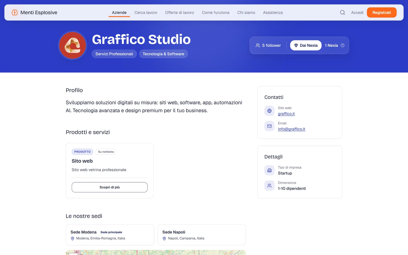Screen dimensions: 408x255
Task: Open the Aziende tab
Action: pyautogui.click(x=119, y=12)
